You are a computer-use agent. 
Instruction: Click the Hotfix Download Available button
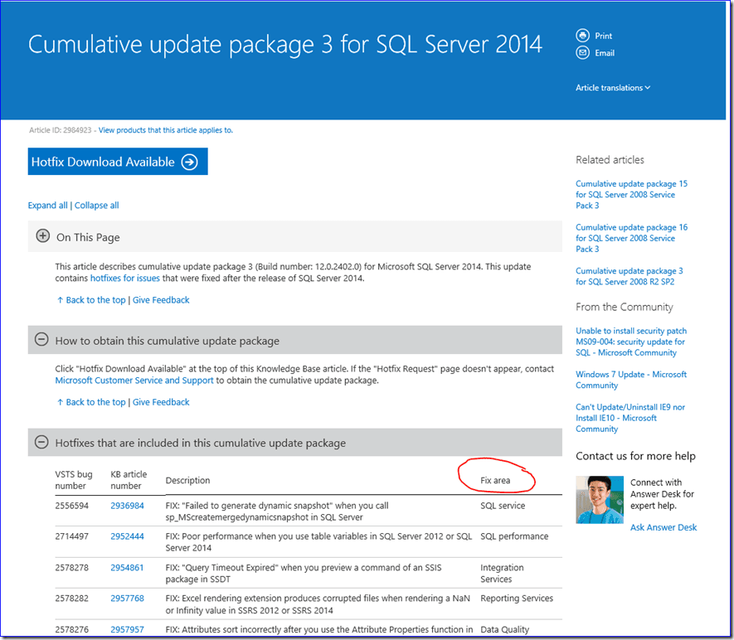pyautogui.click(x=118, y=162)
